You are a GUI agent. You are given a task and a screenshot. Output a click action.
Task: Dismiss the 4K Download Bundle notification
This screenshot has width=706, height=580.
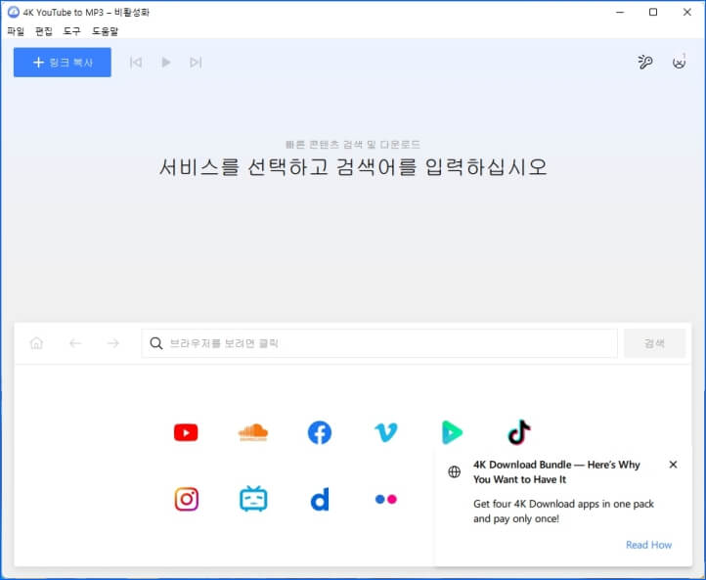pyautogui.click(x=673, y=465)
